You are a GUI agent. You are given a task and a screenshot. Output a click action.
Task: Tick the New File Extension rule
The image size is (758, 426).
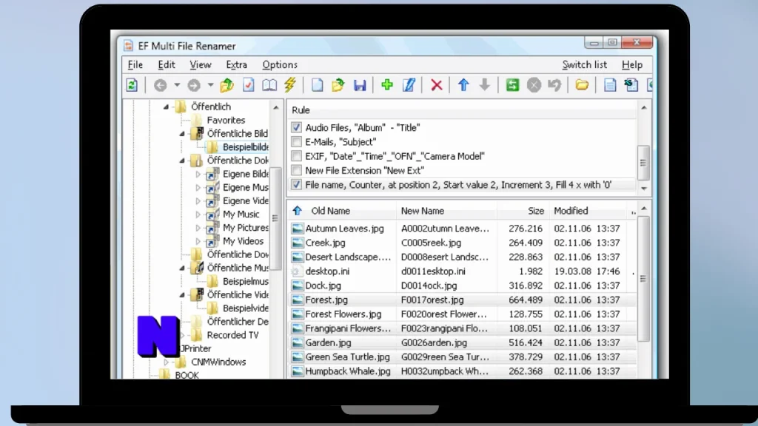point(296,170)
